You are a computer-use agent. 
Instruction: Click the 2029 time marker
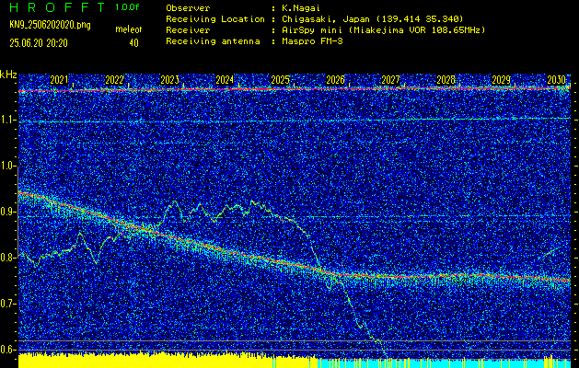click(x=502, y=80)
